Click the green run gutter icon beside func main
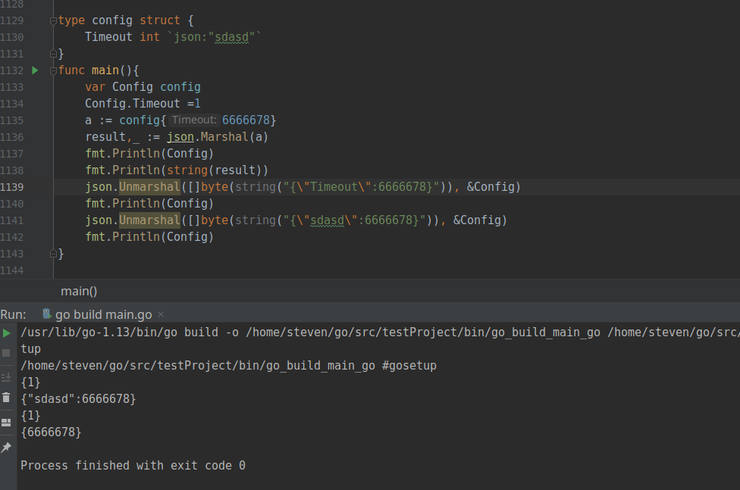The height and width of the screenshot is (490, 740). [35, 70]
